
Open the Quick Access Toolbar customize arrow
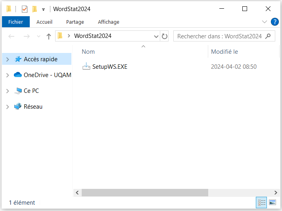click(x=43, y=9)
